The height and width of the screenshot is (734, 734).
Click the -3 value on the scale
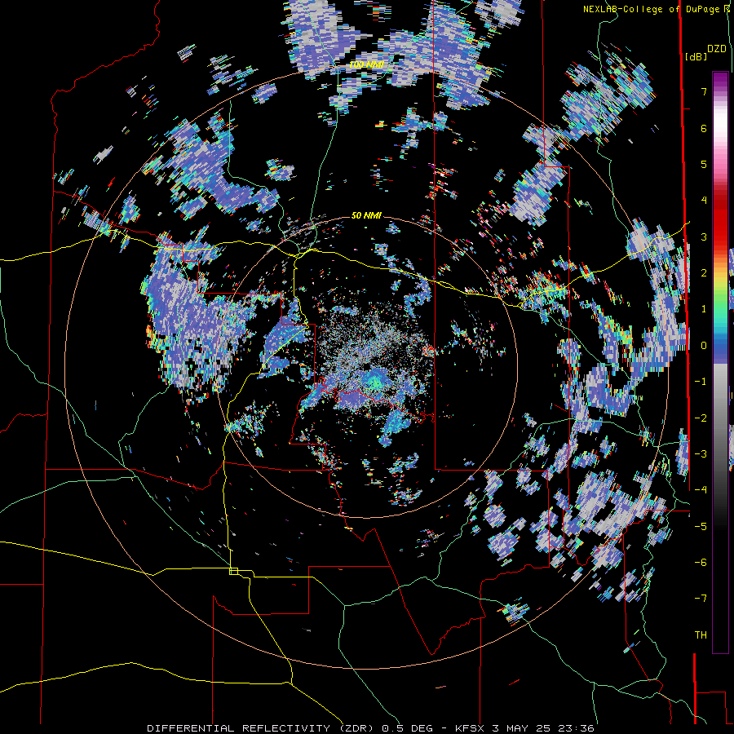[701, 454]
